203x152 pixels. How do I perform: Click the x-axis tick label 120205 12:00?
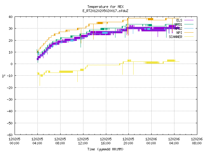point(83,141)
